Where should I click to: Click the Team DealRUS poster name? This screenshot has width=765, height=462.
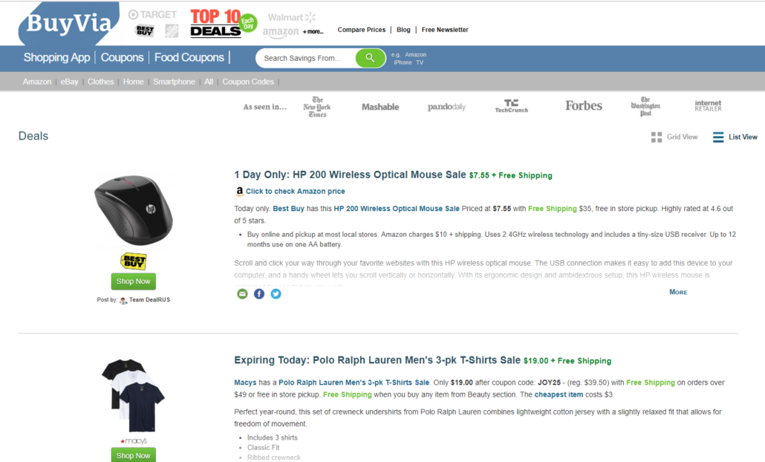pos(150,299)
